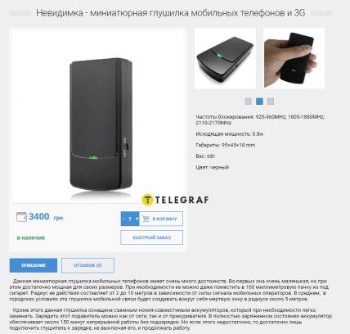This screenshot has height=334, width=350.
Task: Click the 3400 грн price
Action: coord(46,217)
